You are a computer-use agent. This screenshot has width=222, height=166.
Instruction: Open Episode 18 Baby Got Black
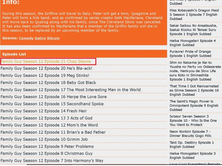click(48, 83)
